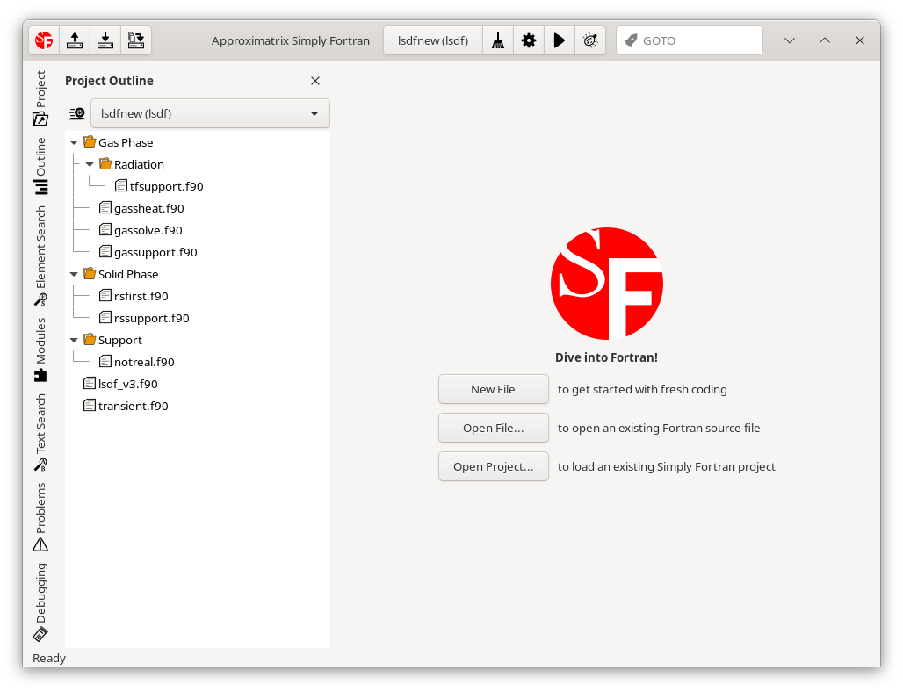This screenshot has height=692, width=903.
Task: Collapse the Radiation folder arrow
Action: [x=90, y=164]
